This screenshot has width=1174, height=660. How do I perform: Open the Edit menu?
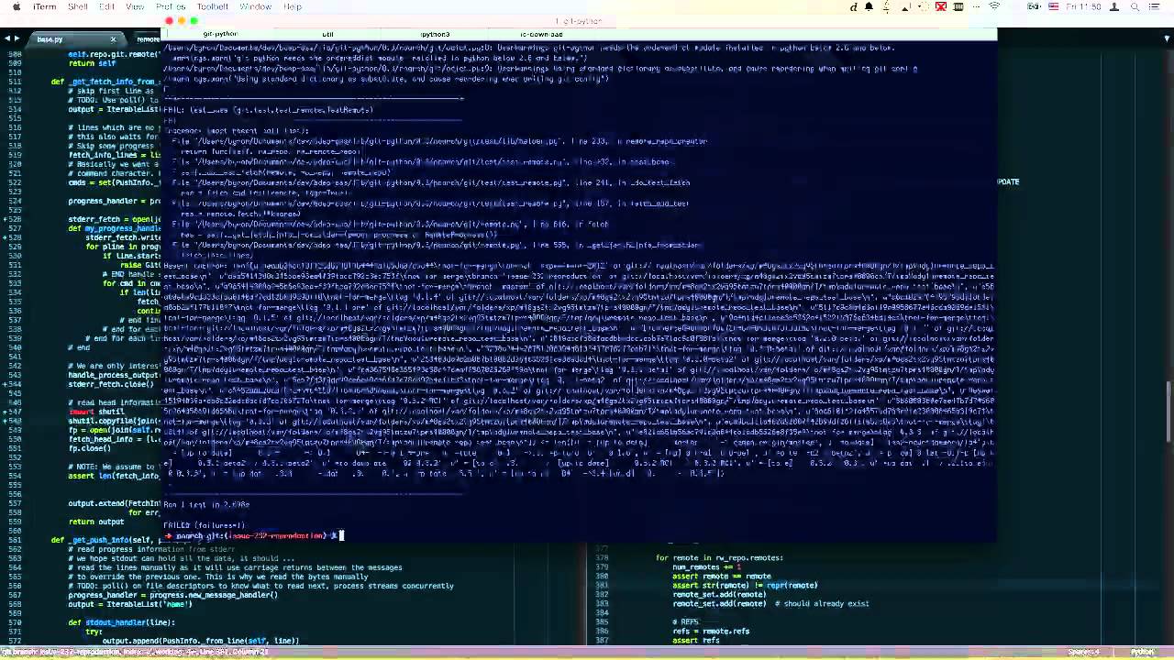[107, 6]
